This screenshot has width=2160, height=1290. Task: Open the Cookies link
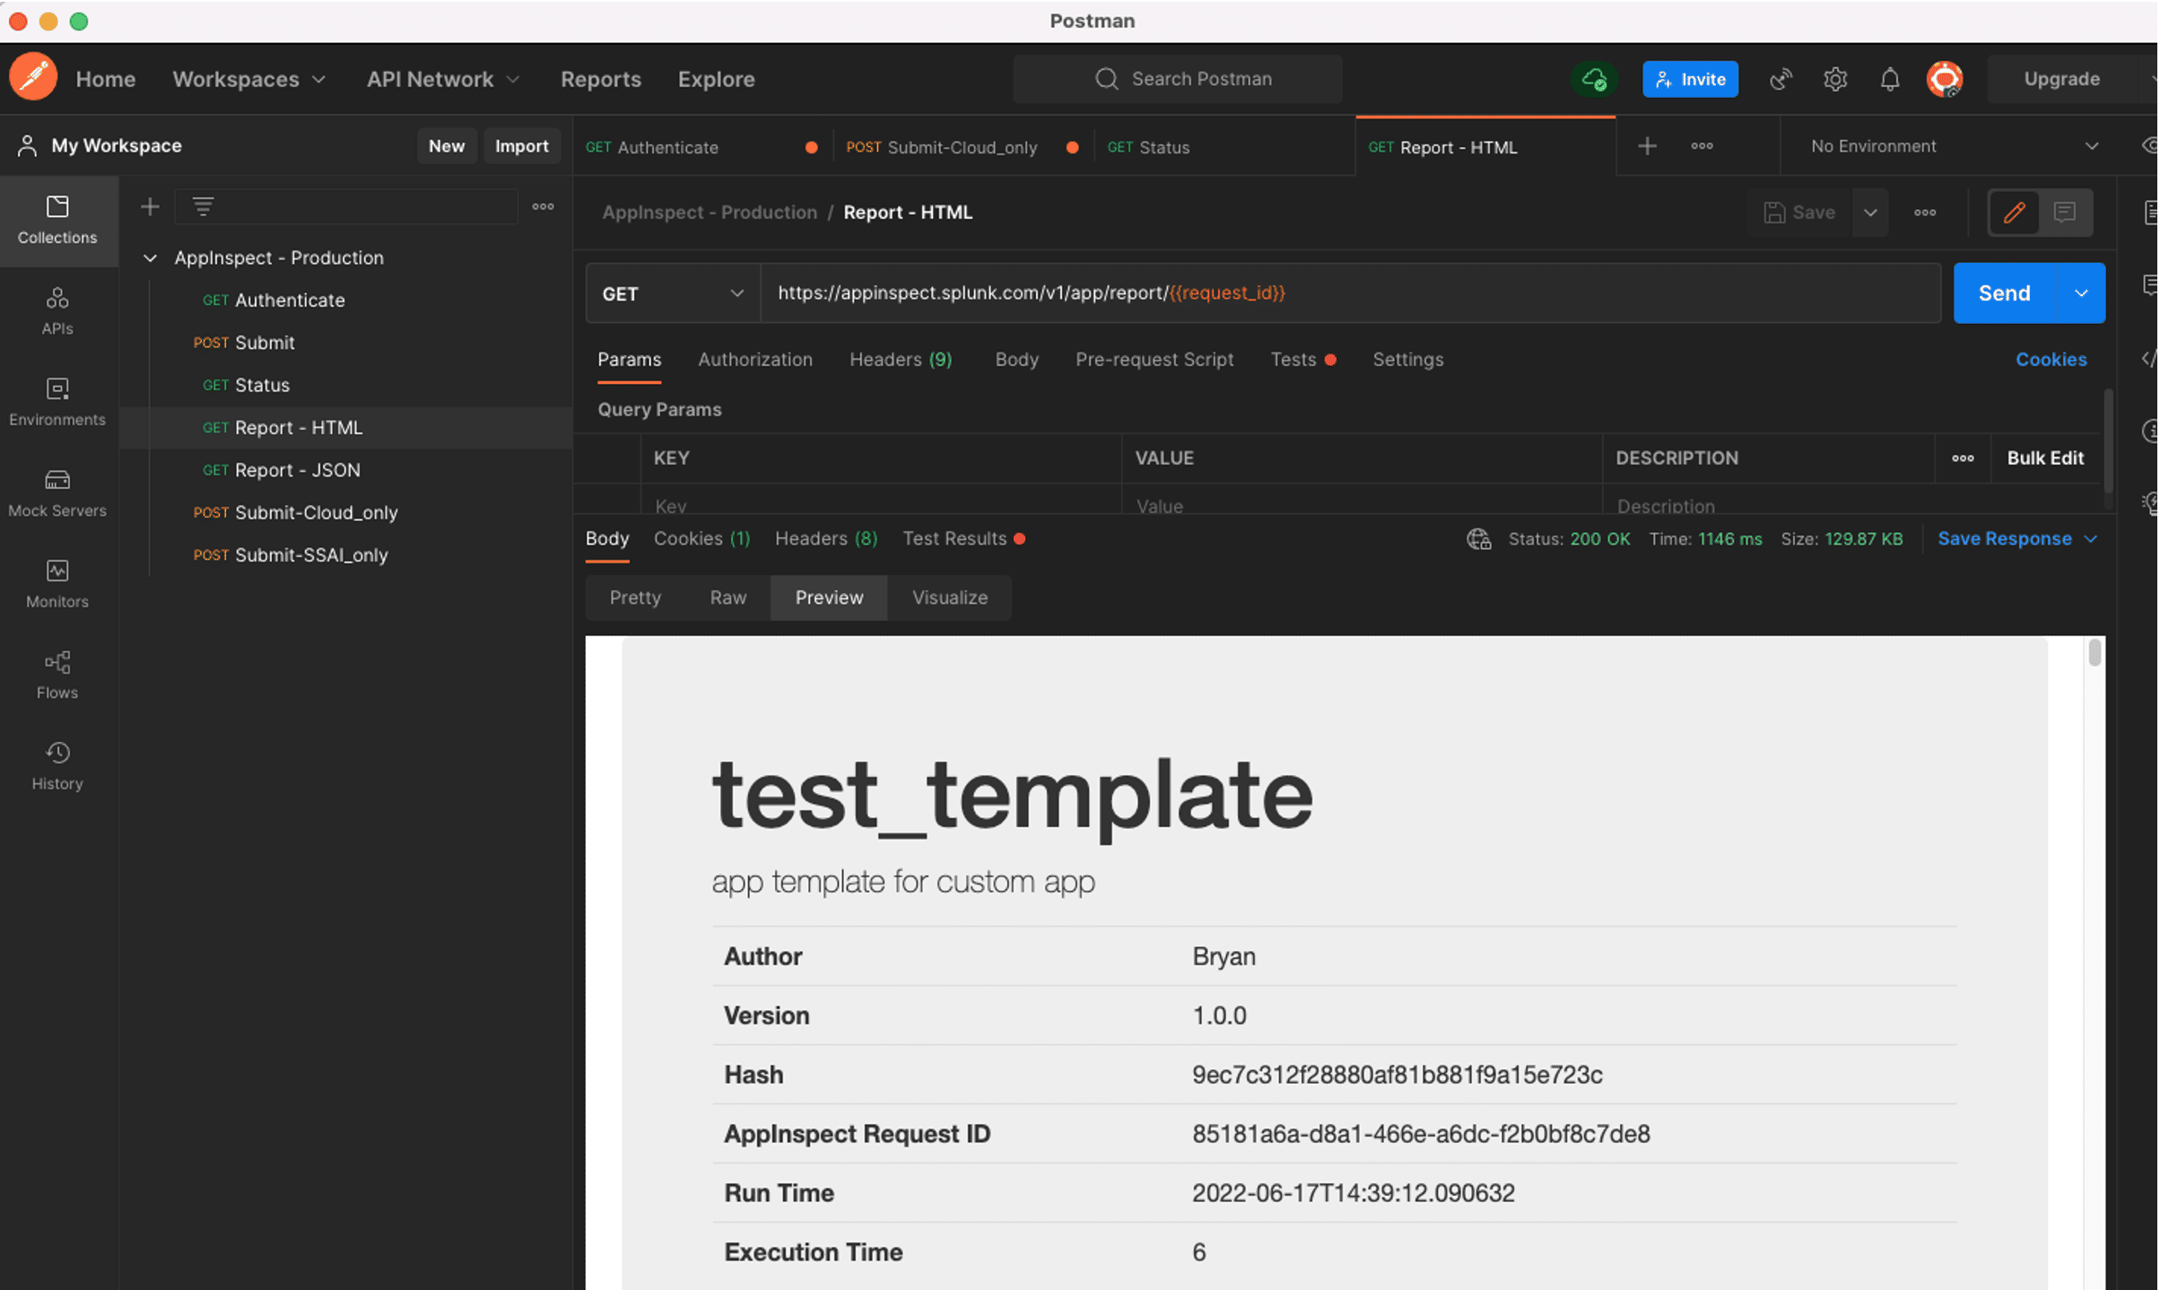(2051, 360)
